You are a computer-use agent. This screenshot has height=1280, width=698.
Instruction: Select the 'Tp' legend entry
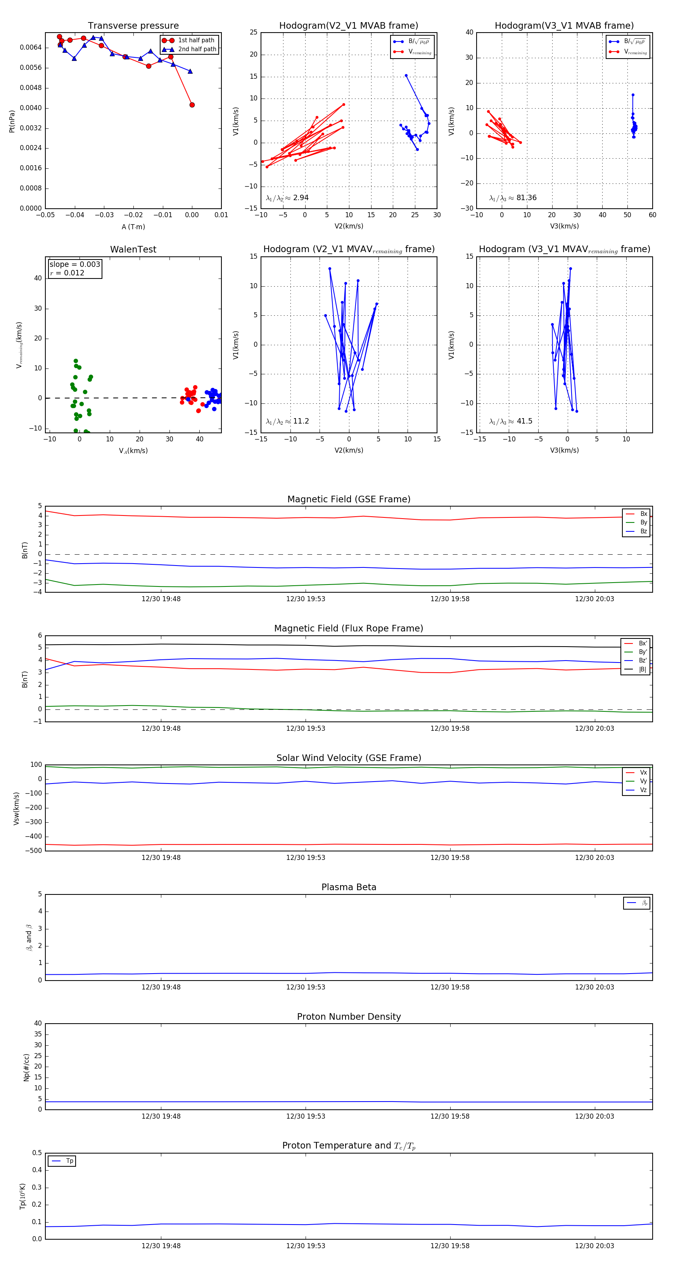click(62, 1161)
